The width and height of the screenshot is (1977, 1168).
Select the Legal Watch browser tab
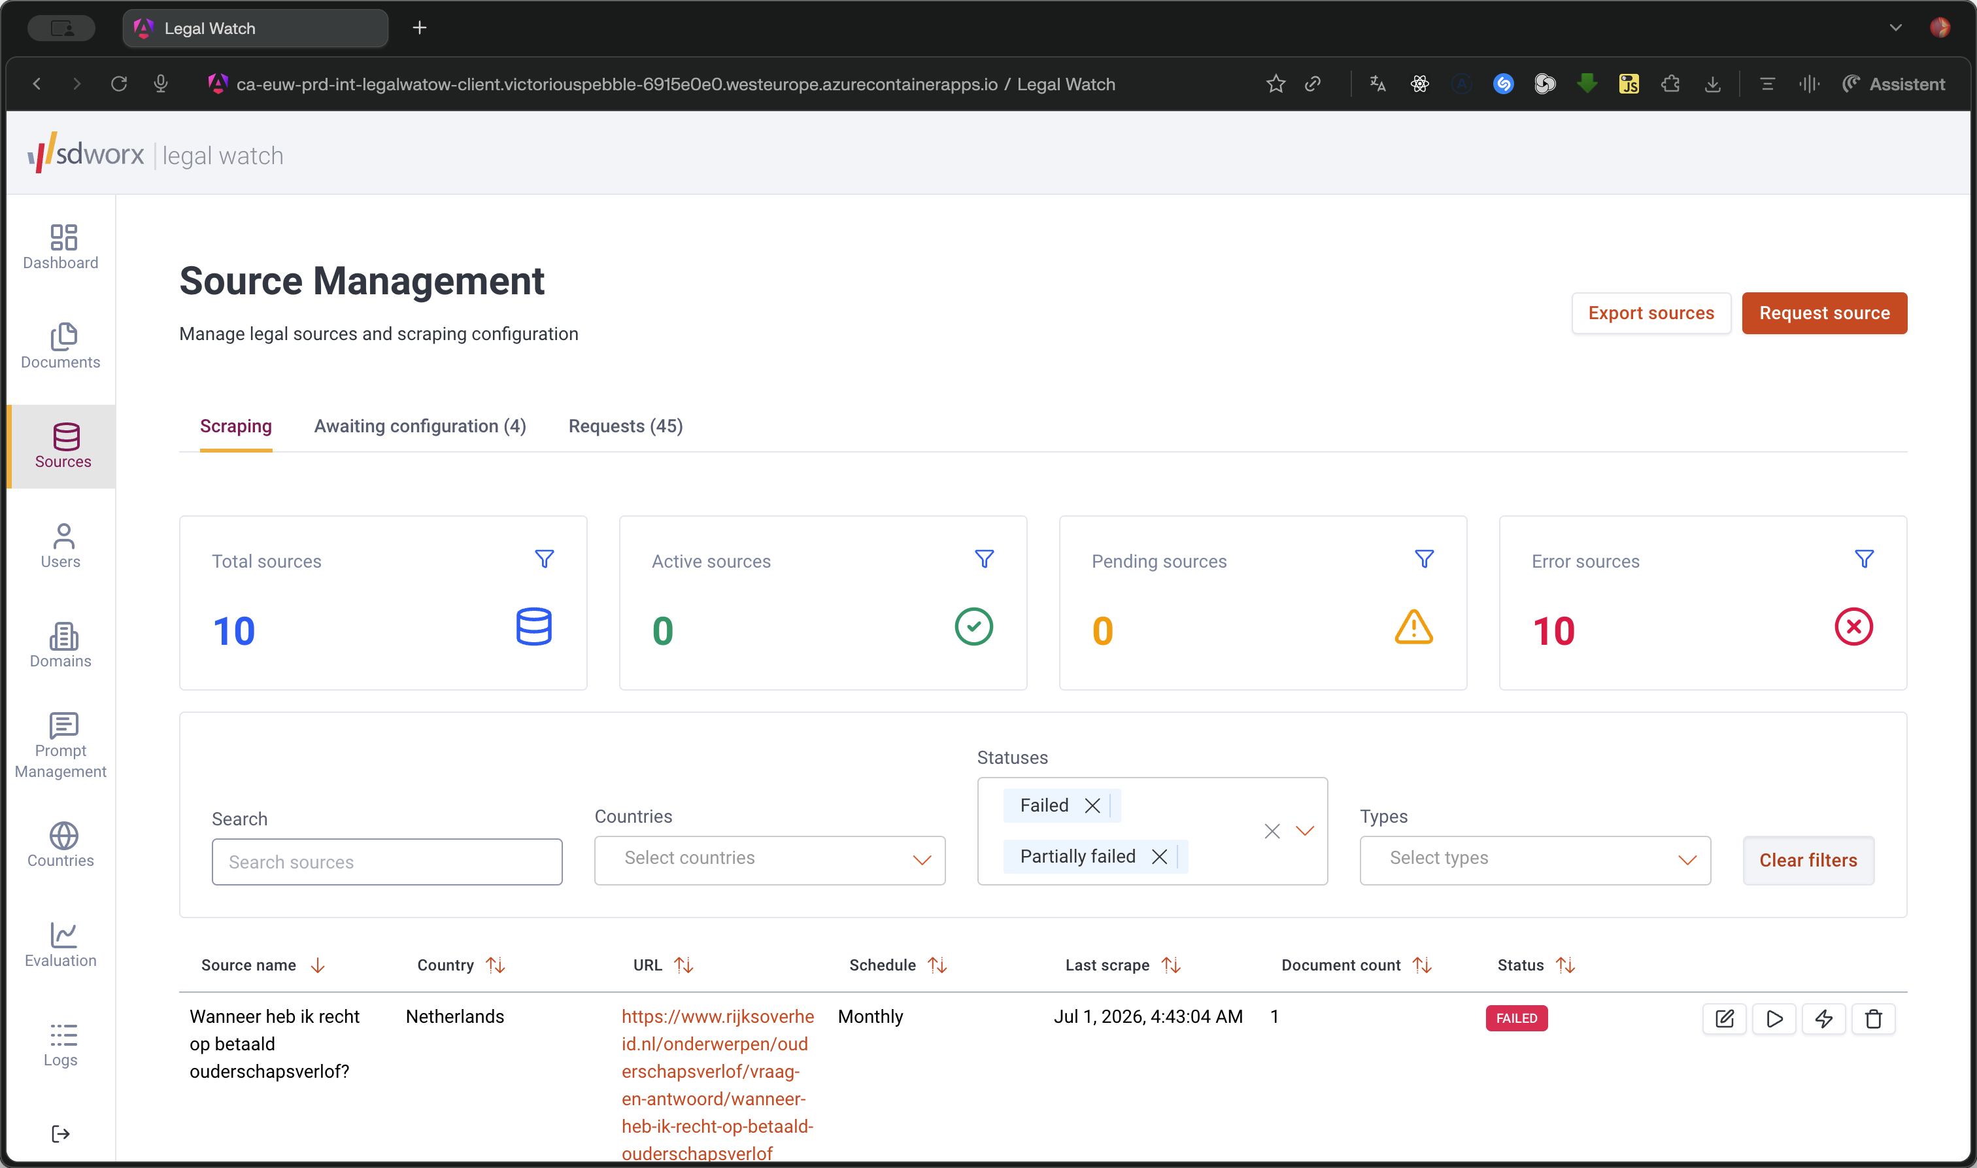(255, 28)
